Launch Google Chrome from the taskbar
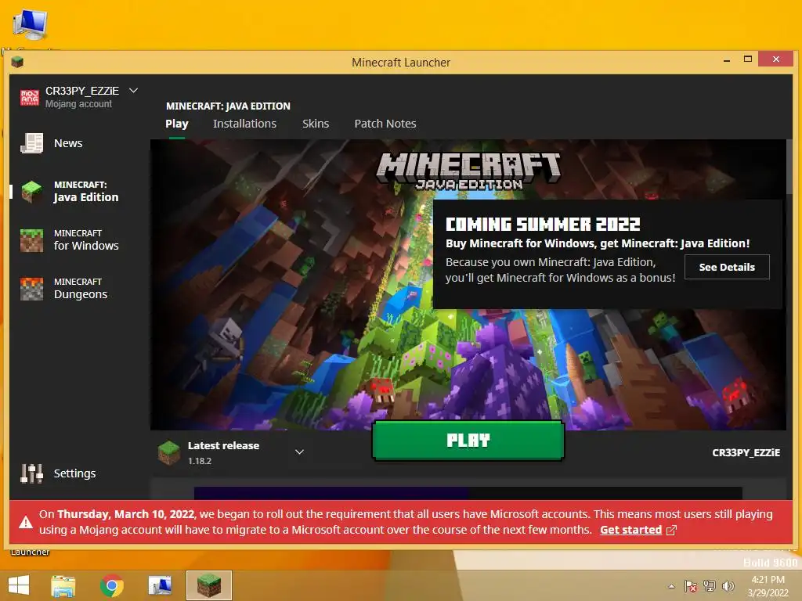The height and width of the screenshot is (601, 802). (111, 585)
